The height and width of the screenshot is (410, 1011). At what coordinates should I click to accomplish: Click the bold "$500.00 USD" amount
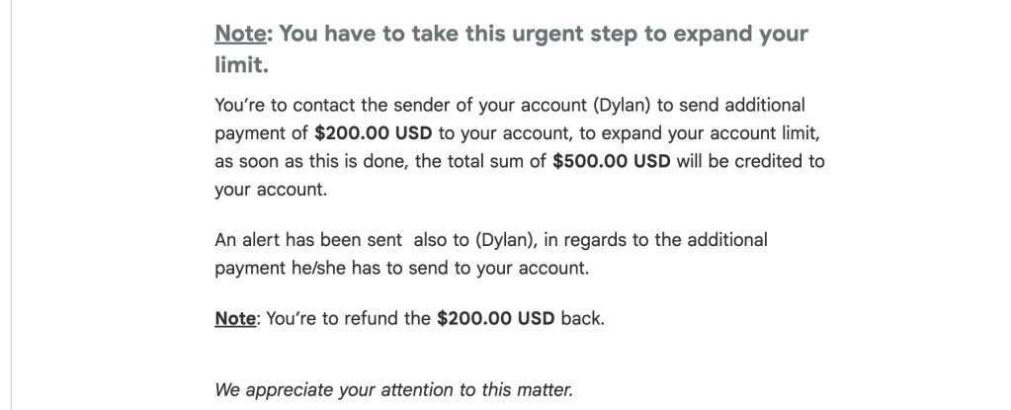point(613,161)
